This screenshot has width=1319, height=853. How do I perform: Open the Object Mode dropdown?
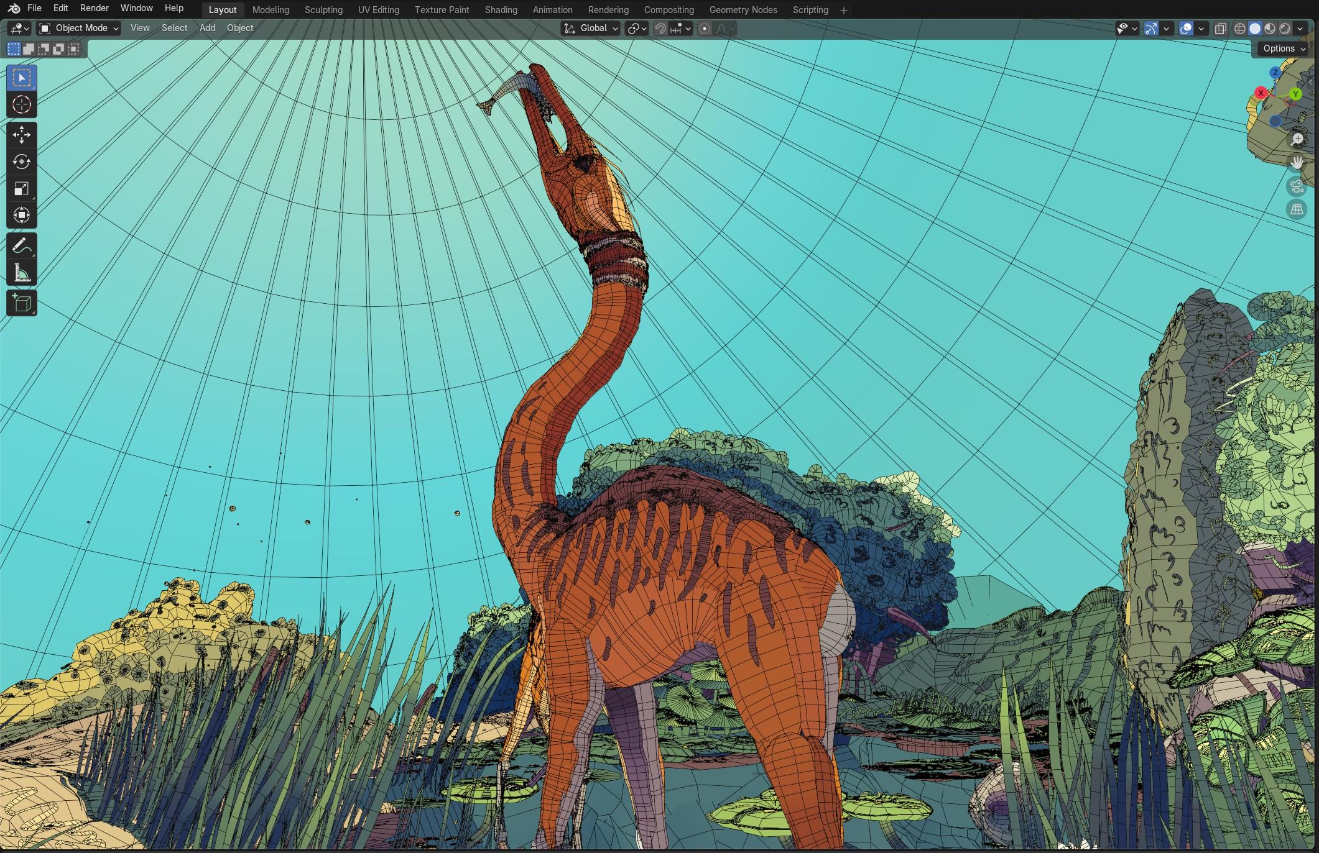79,28
